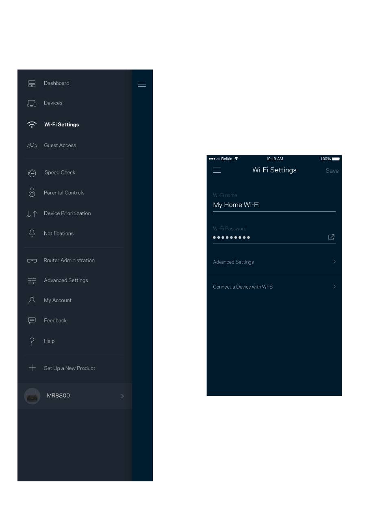This screenshot has width=386, height=522.
Task: Expand Advanced Settings chevron in Wi-Fi Settings
Action: [x=334, y=262]
